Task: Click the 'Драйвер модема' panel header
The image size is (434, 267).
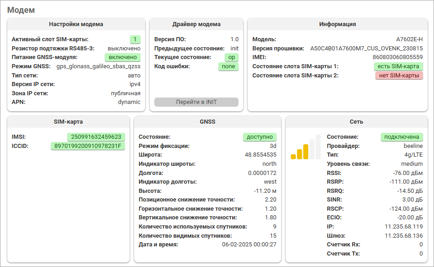Action: (196, 24)
